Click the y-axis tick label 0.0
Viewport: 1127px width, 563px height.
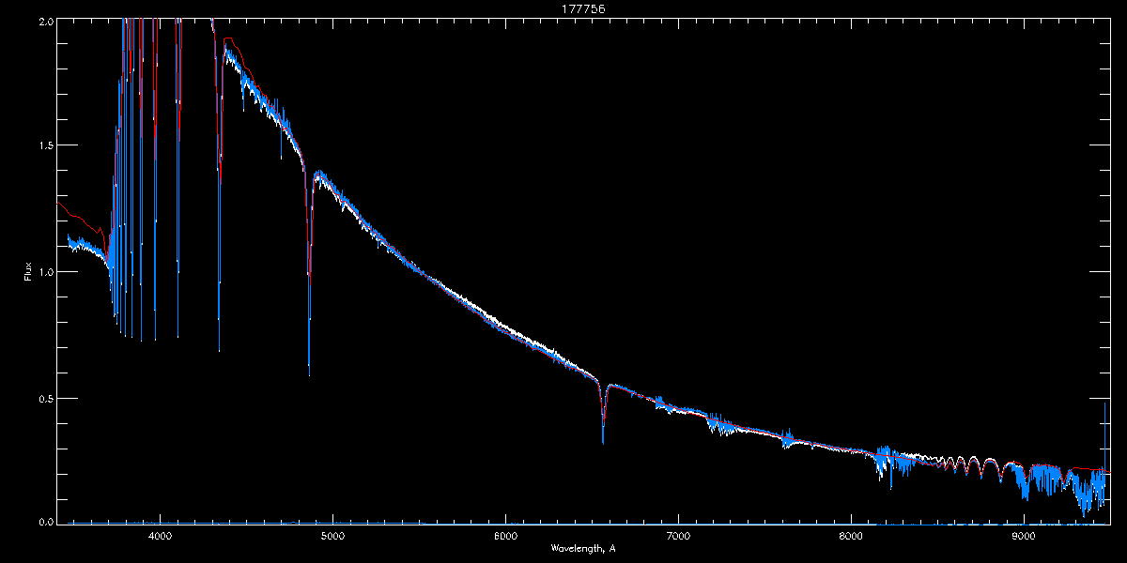45,521
